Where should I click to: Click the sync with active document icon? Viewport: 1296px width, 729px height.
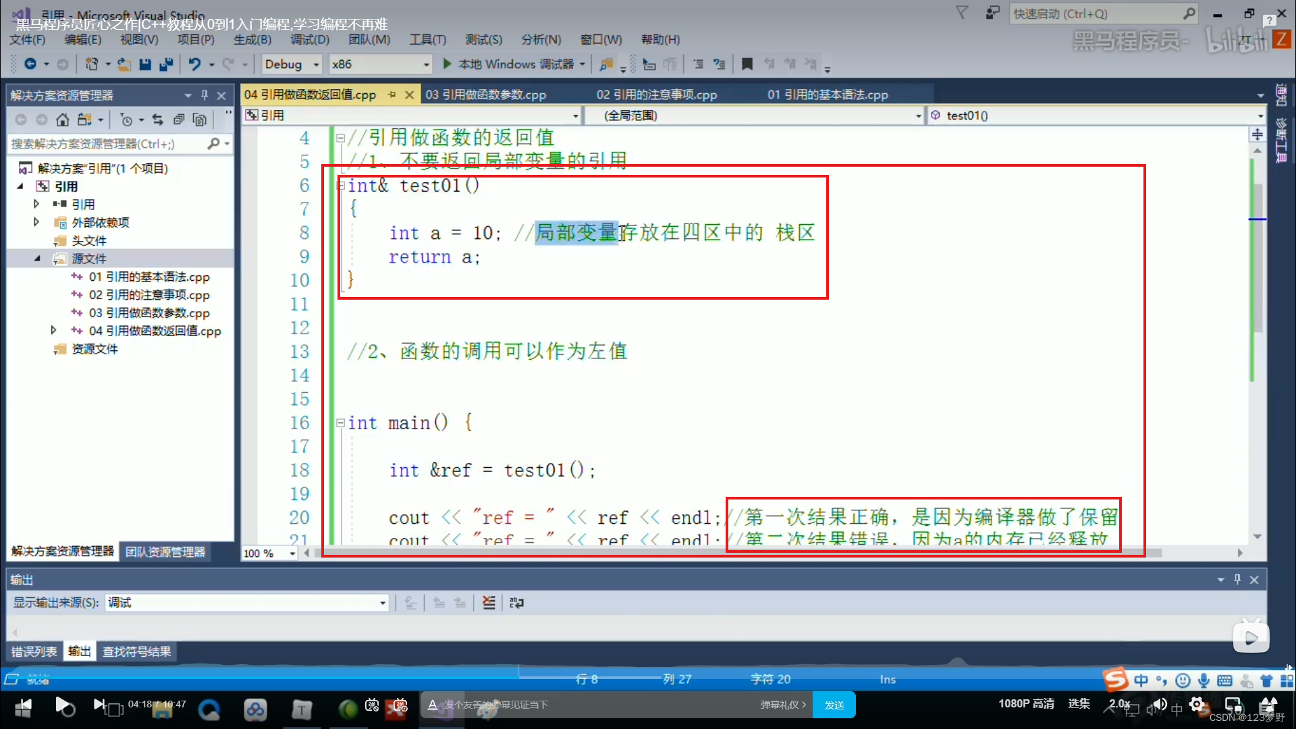158,119
